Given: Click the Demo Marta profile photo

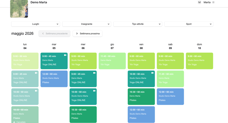Looking at the screenshot, I should (x=19, y=9).
